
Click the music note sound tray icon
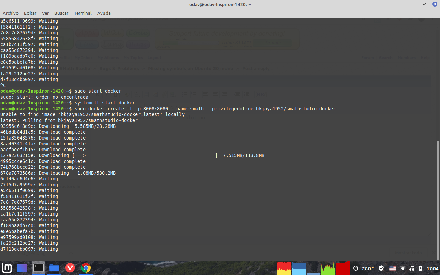click(412, 268)
